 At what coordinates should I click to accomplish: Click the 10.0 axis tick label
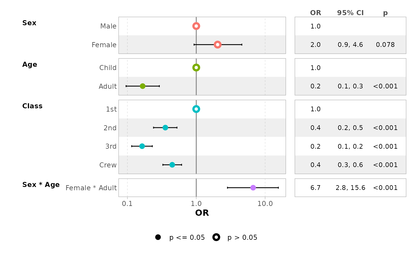pos(265,204)
